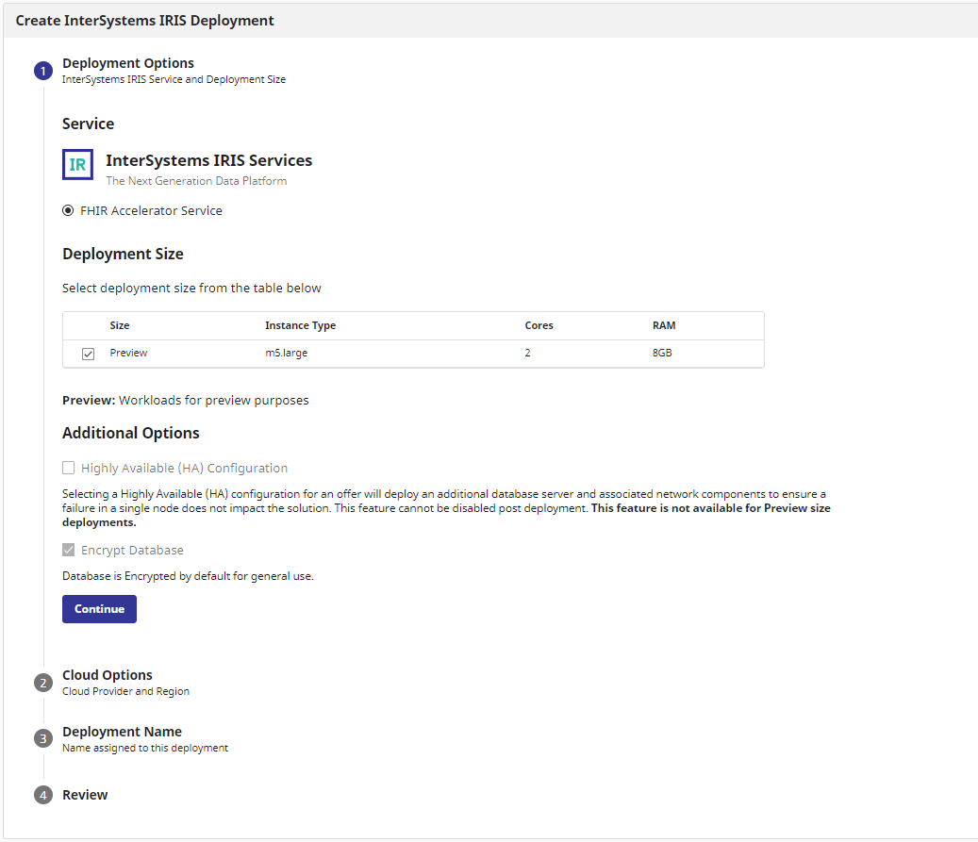The image size is (978, 842).
Task: Click the Instance Type column header
Action: point(300,325)
